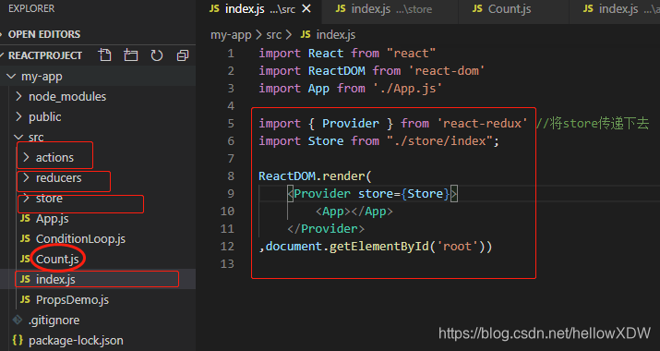The width and height of the screenshot is (660, 351).
Task: Click the './App.js' string on line 3
Action: pyautogui.click(x=407, y=88)
